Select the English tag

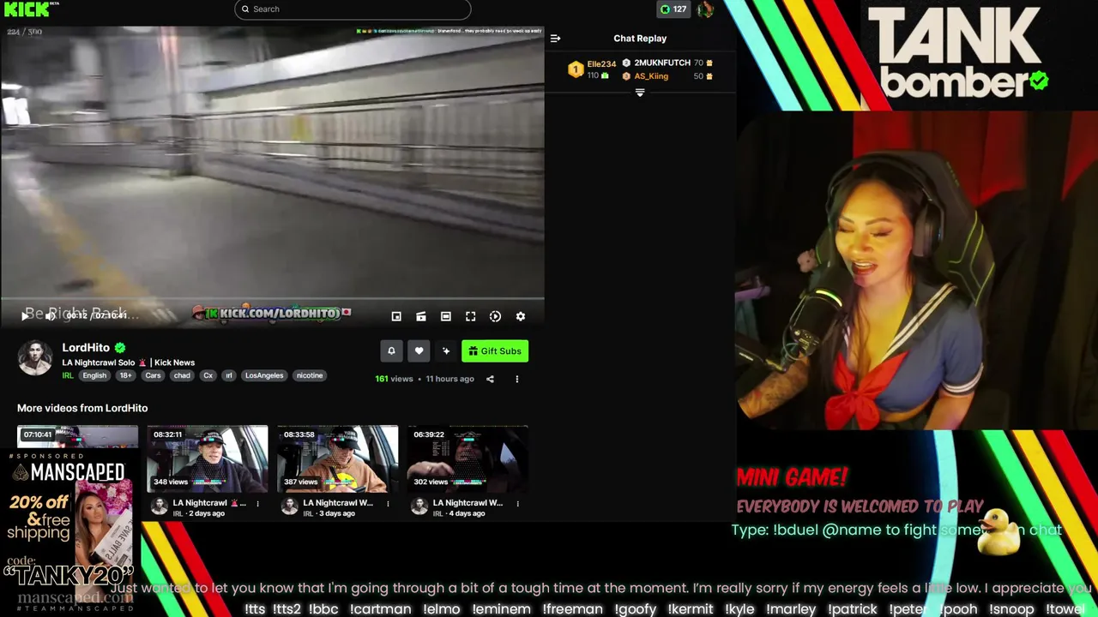pos(94,375)
